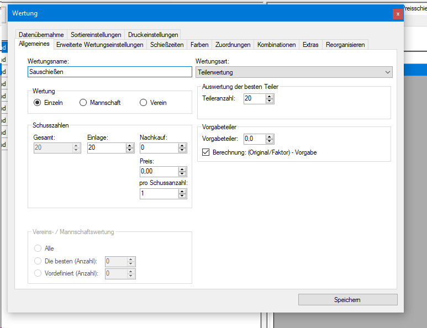This screenshot has height=328, width=427.
Task: Open the Druckeinstellungen tab
Action: point(153,34)
